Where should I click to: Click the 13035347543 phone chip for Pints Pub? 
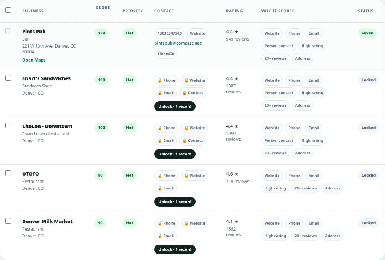click(x=170, y=33)
